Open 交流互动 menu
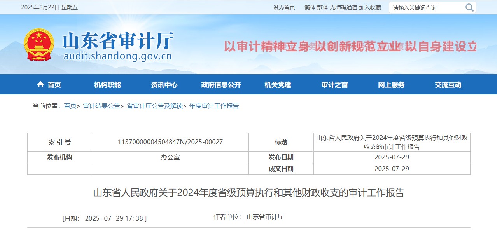Screen dimensions: 497x237 [x=448, y=85]
